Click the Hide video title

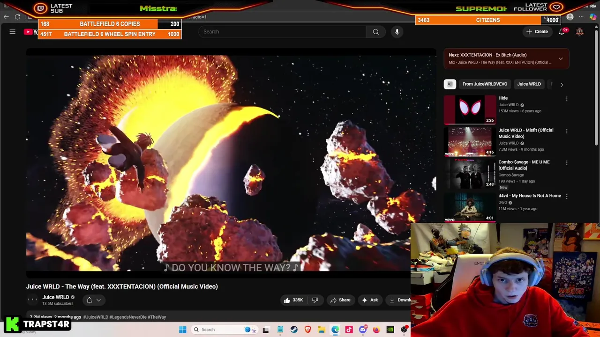click(x=503, y=98)
